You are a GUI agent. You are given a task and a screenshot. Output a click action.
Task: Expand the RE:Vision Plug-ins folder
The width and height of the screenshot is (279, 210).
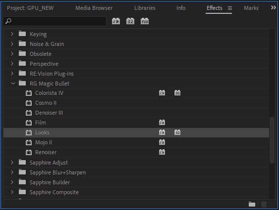click(x=12, y=74)
